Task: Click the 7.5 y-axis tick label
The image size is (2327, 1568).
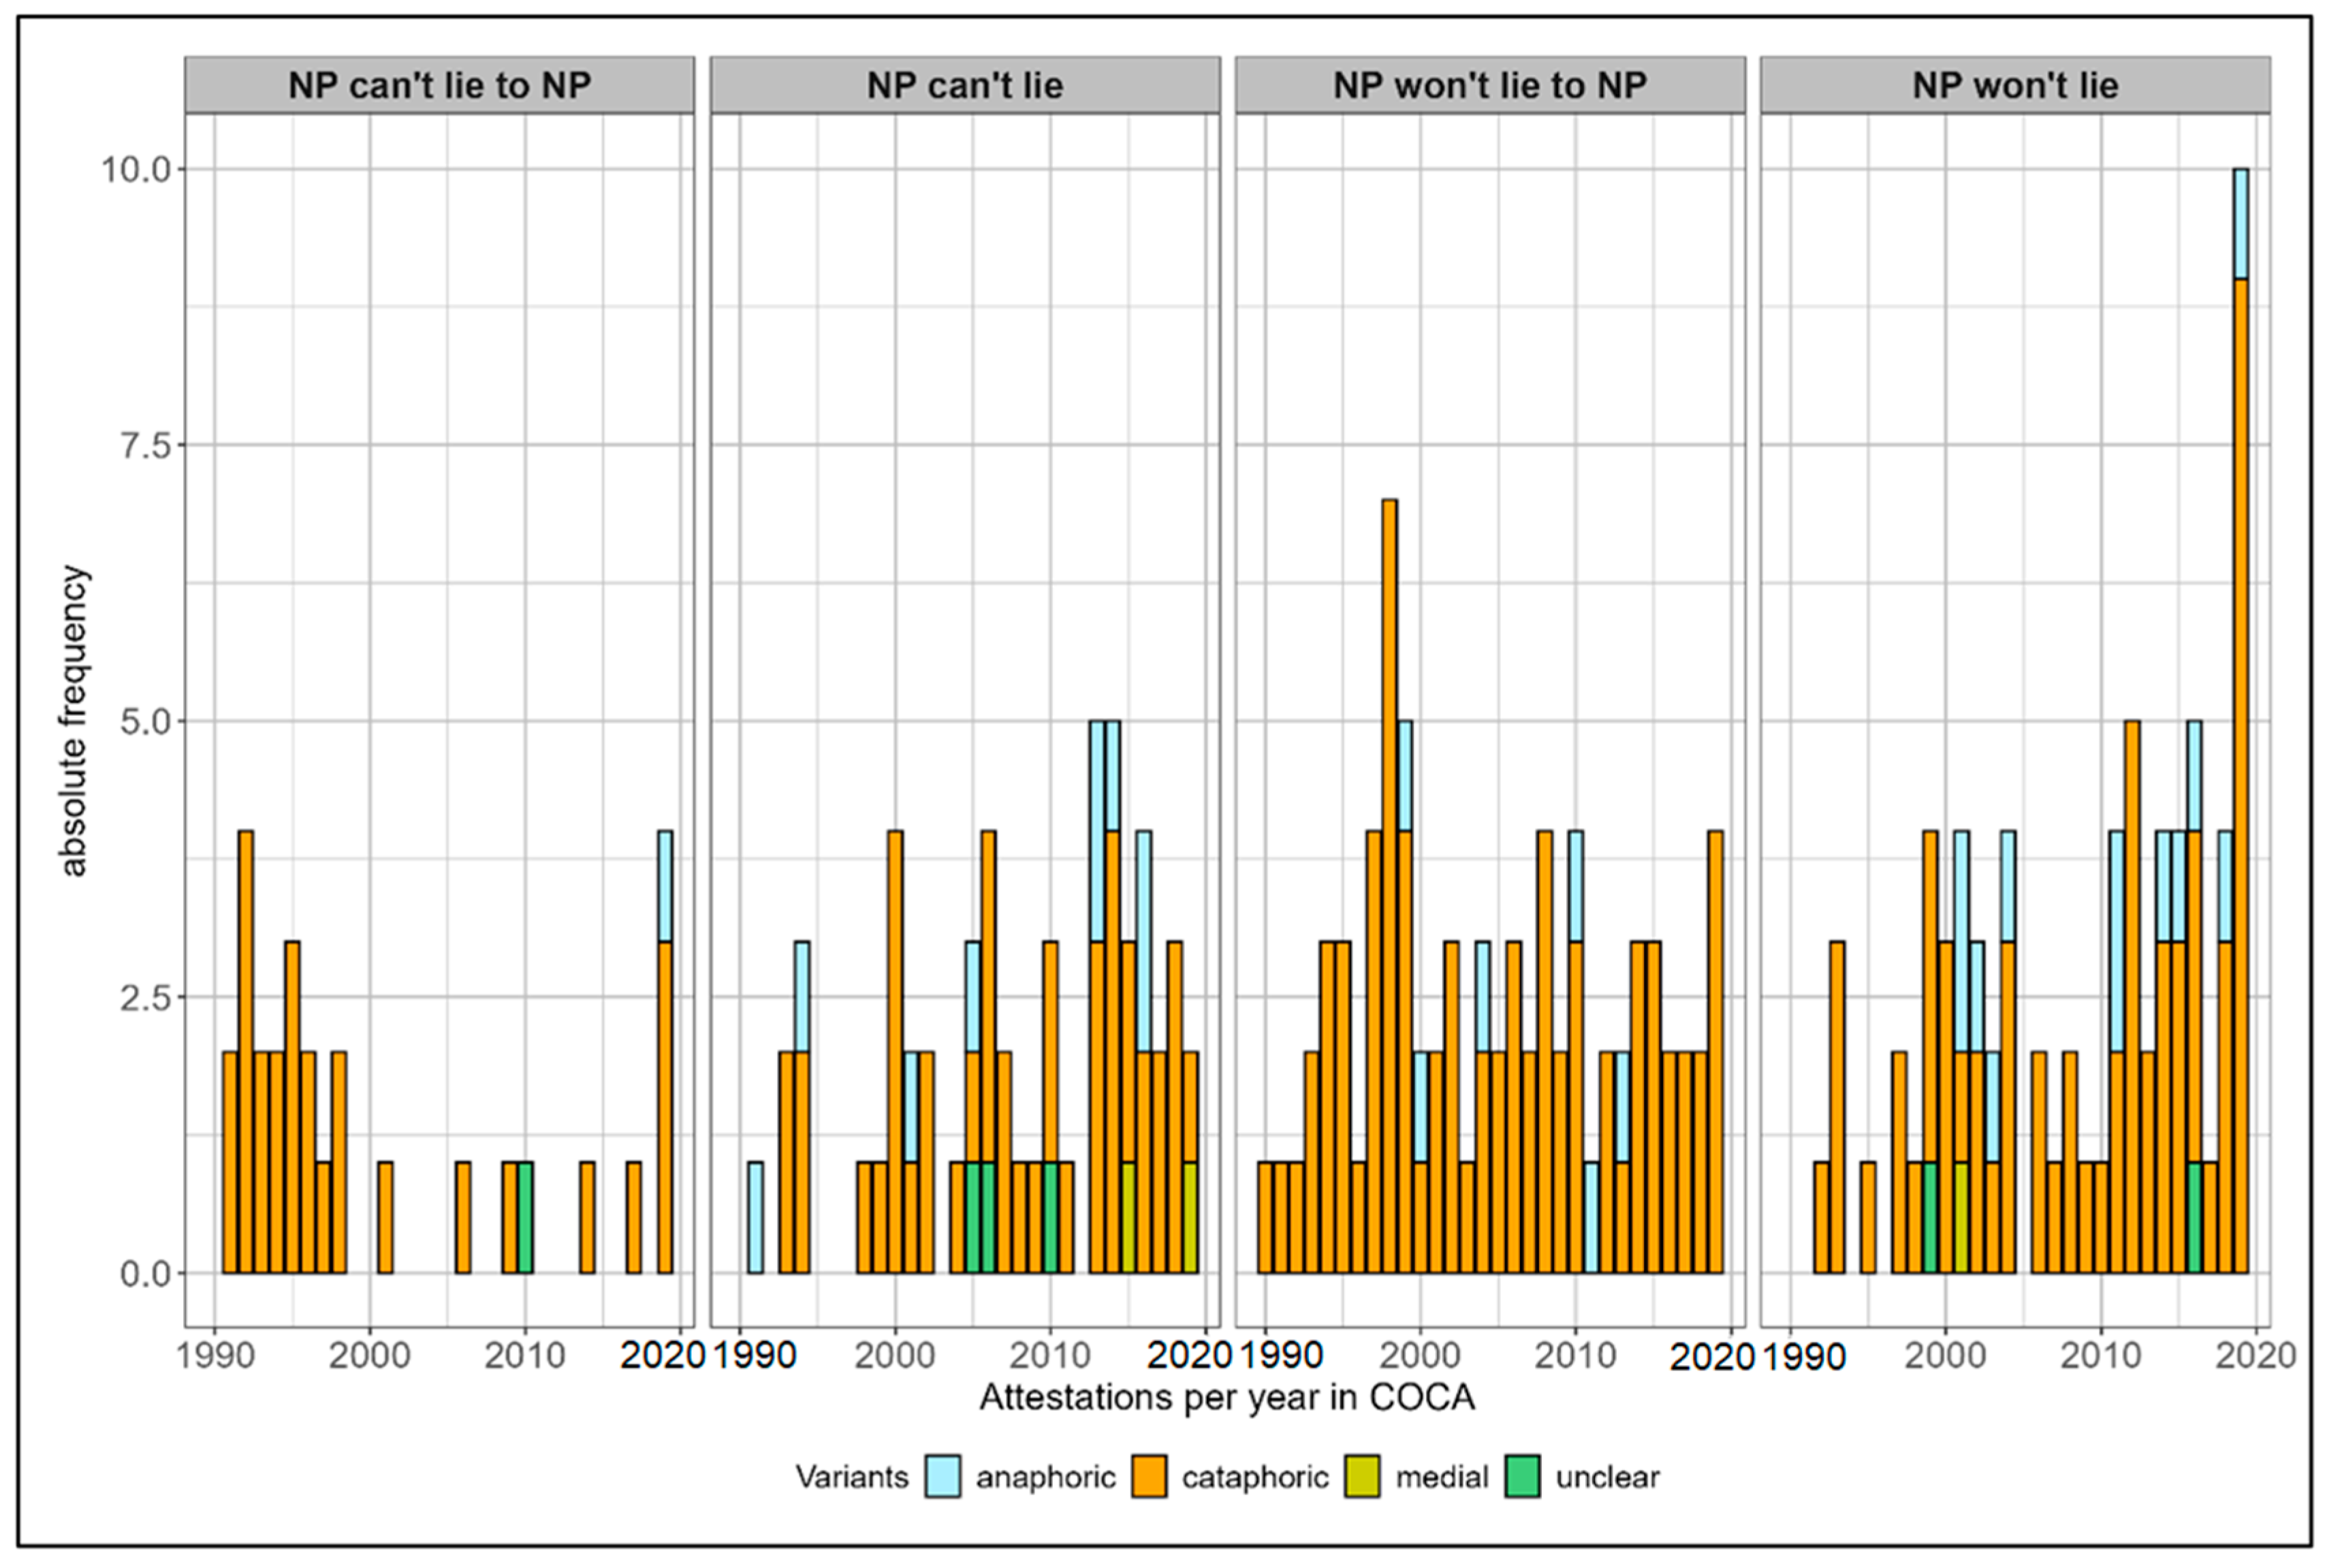Action: click(x=146, y=445)
